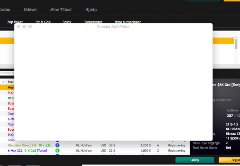Image resolution: width=240 pixels, height=166 pixels.
Task: Click the $6K Gtd tournament title in details
Action: click(x=226, y=85)
